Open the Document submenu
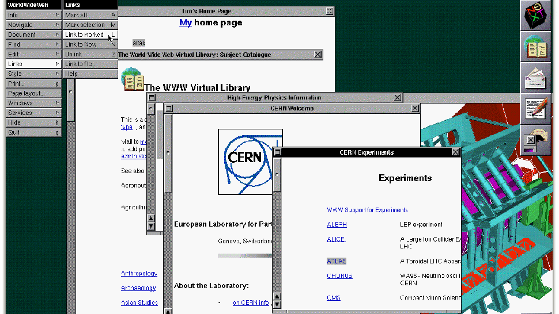The height and width of the screenshot is (314, 559). pos(33,35)
